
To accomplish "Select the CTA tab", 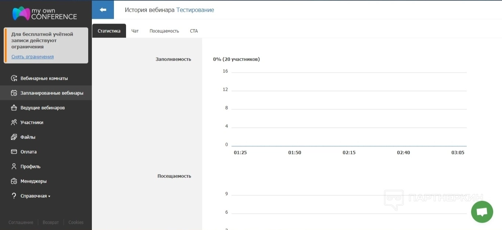I will click(194, 31).
